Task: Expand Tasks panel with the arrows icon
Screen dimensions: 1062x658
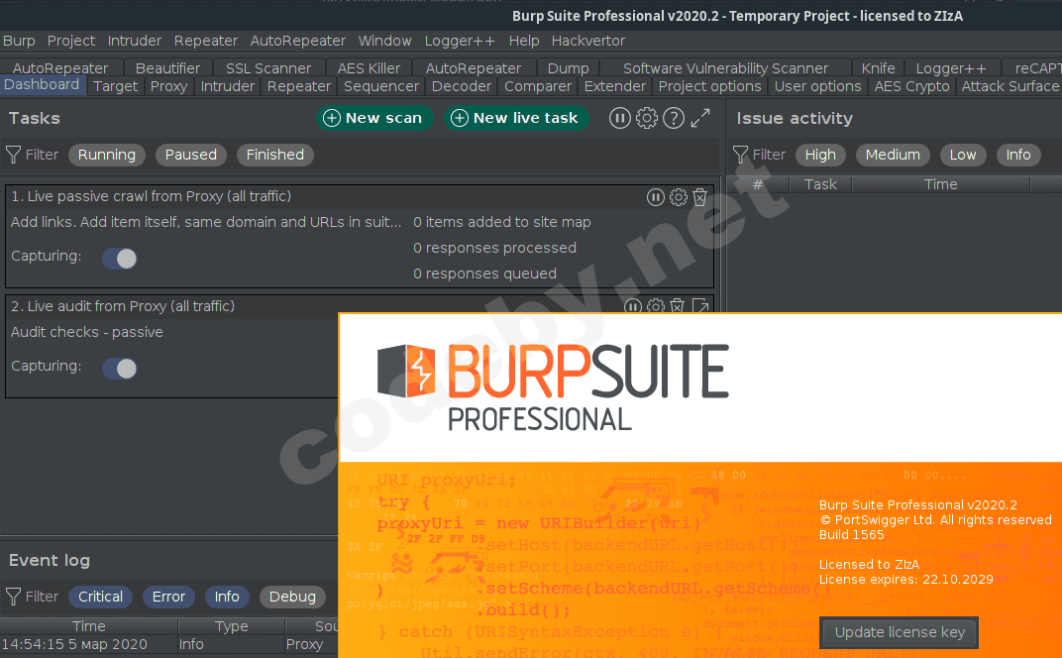Action: [x=700, y=118]
